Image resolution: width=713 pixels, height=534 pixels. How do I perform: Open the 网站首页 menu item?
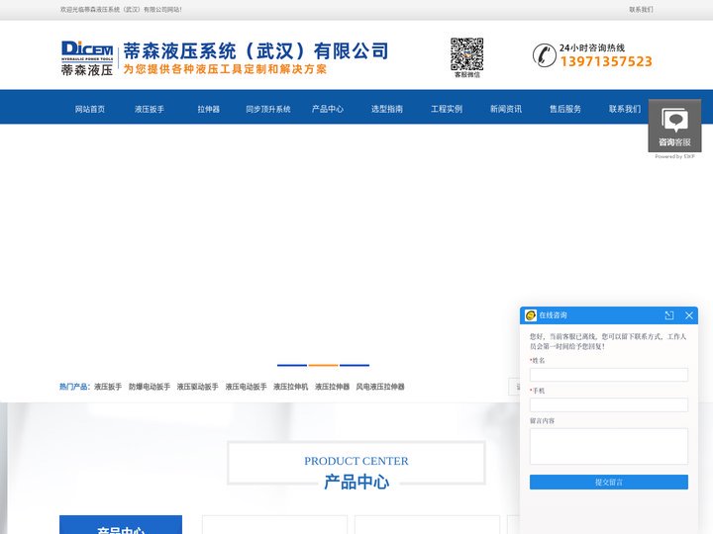[90, 109]
